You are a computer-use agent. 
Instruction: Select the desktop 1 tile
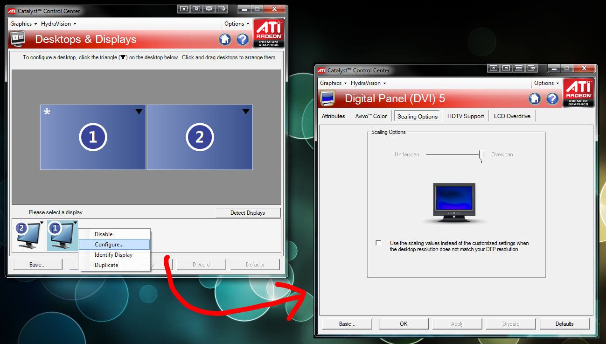[x=93, y=137]
